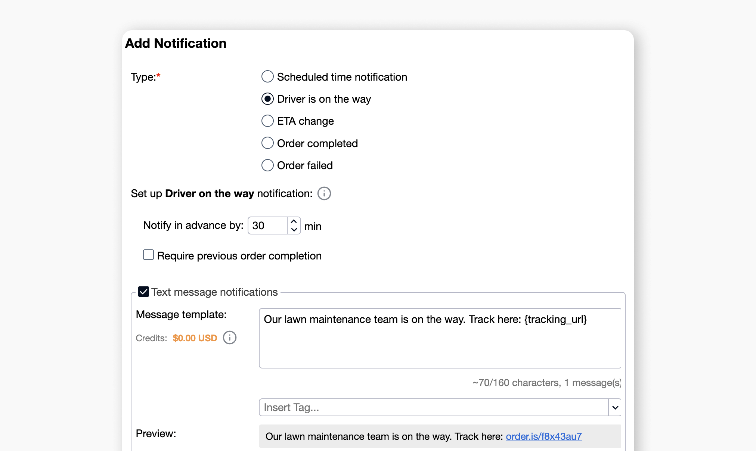Increase notify-in-advance minutes with up arrow
The image size is (756, 451).
[x=294, y=221]
